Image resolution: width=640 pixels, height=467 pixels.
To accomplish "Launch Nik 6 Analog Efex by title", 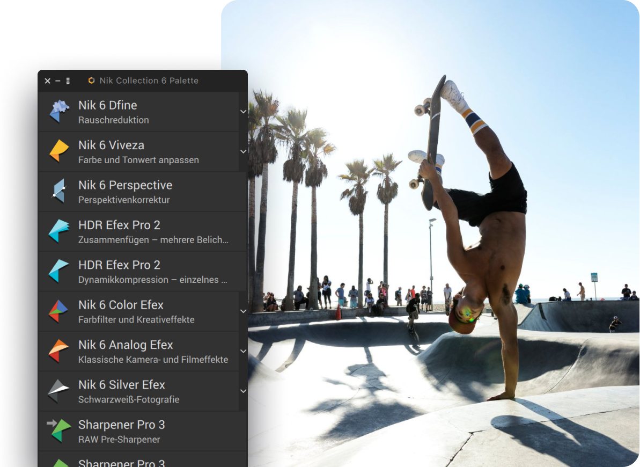I will [126, 345].
